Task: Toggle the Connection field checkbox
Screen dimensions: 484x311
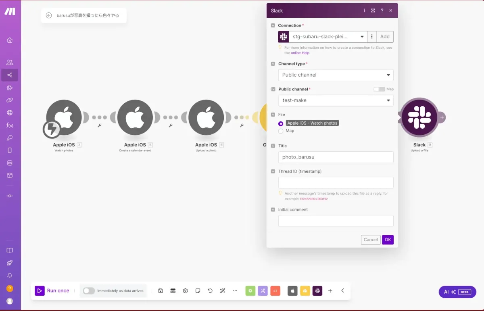Action: (273, 25)
